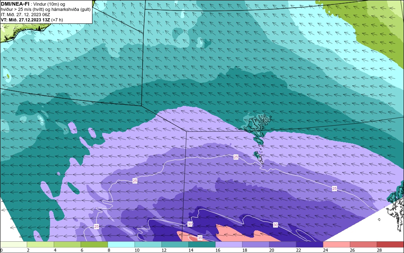The image size is (404, 253).
Task: Click the 0–2 m/s pale yellow legend swatch
Action: point(13,245)
